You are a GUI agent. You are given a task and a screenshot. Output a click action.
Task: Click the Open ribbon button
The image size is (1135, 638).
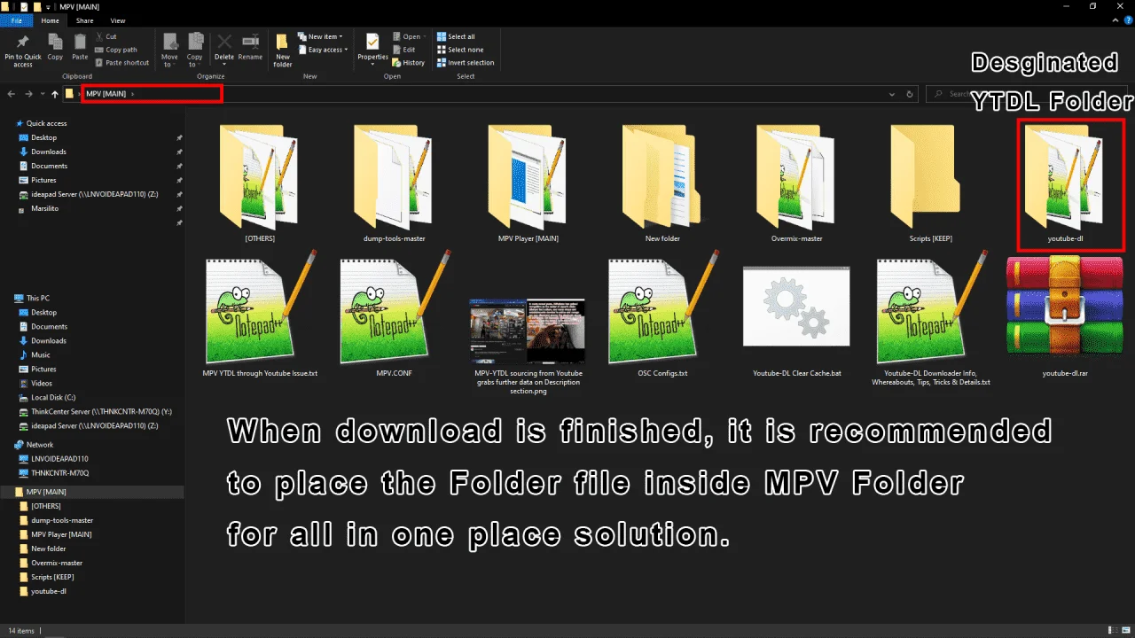408,36
